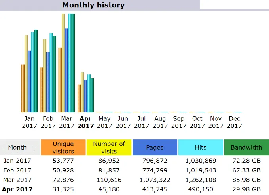Click the March yellow visits bar
Viewport: 269px width, 195px height.
63,63
